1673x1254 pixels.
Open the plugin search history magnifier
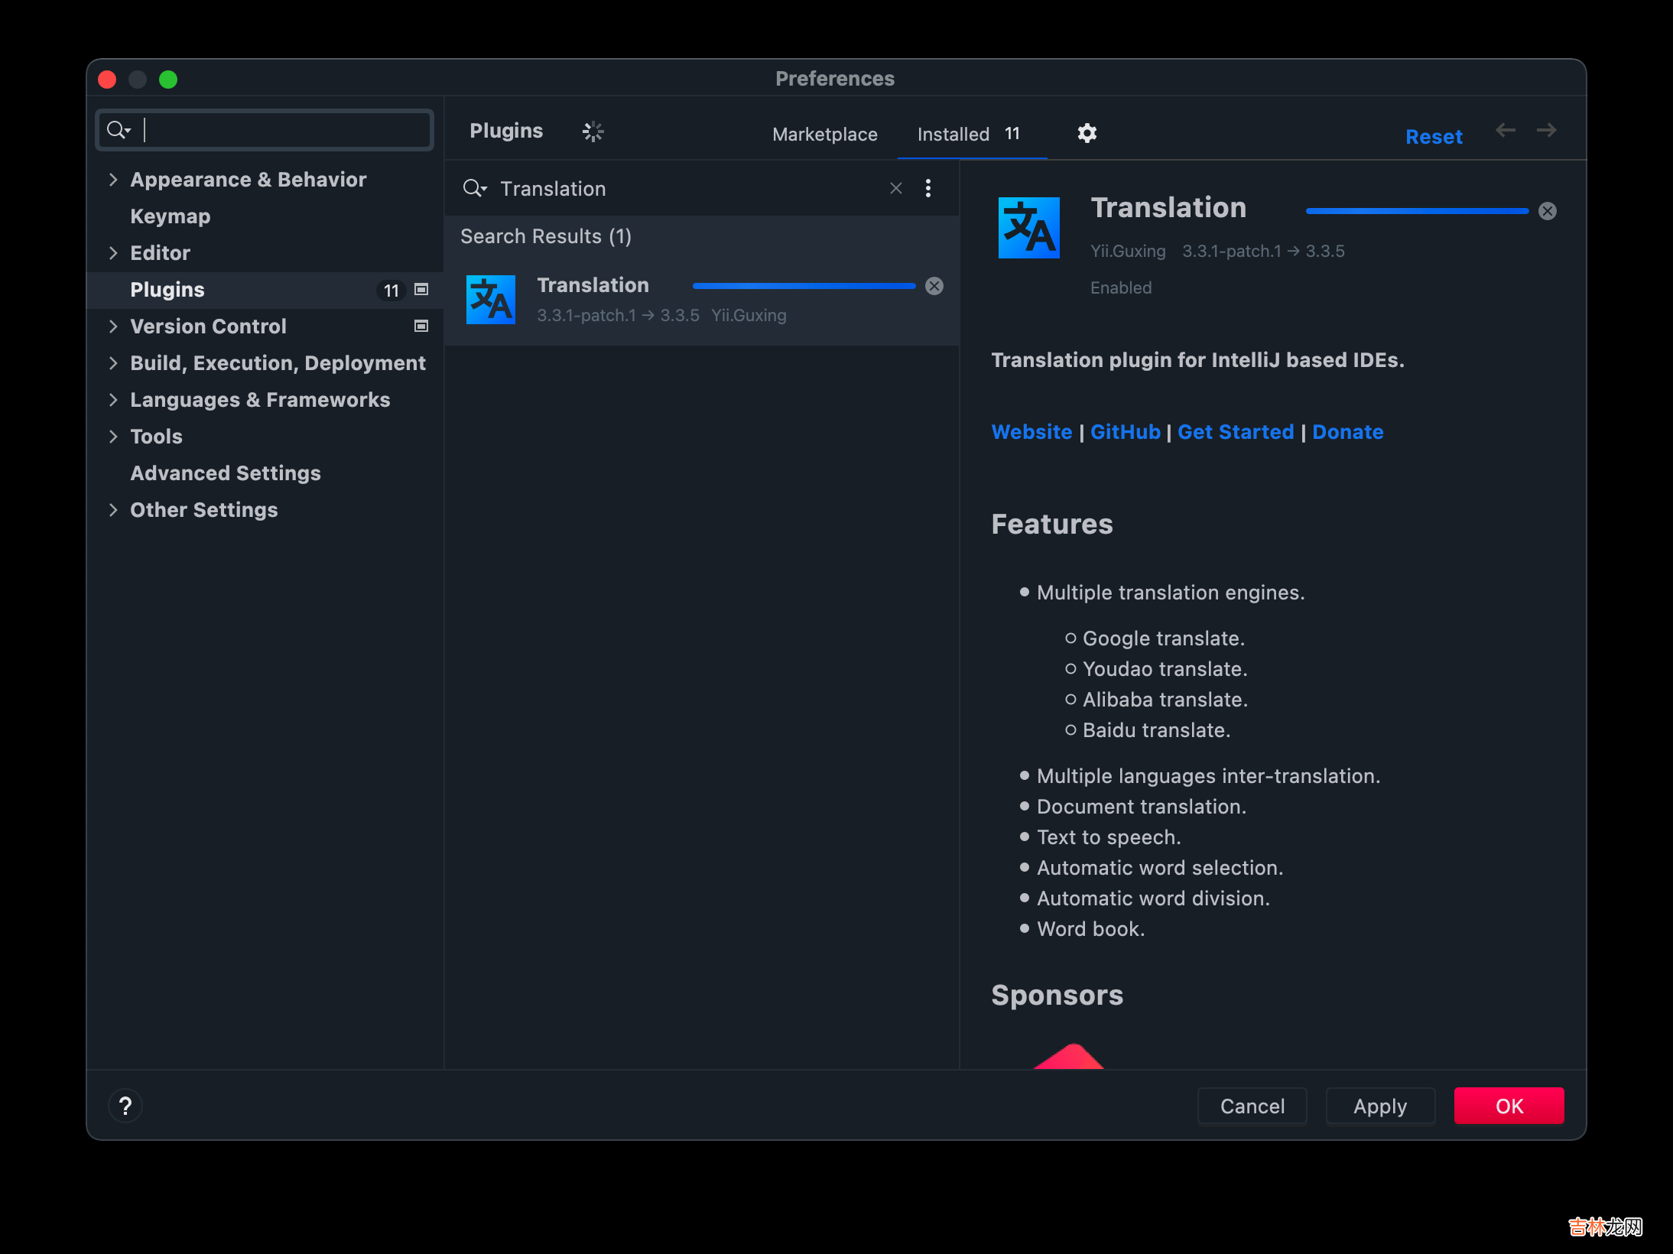click(475, 188)
